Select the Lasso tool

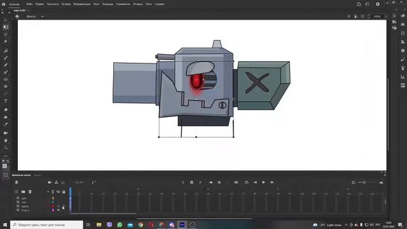tap(6, 34)
